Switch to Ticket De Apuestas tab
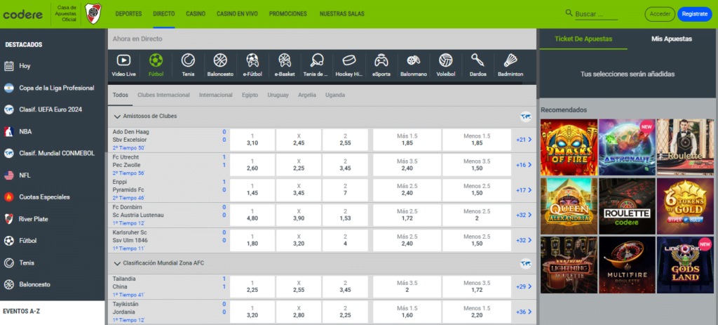The width and height of the screenshot is (718, 325). pyautogui.click(x=583, y=39)
